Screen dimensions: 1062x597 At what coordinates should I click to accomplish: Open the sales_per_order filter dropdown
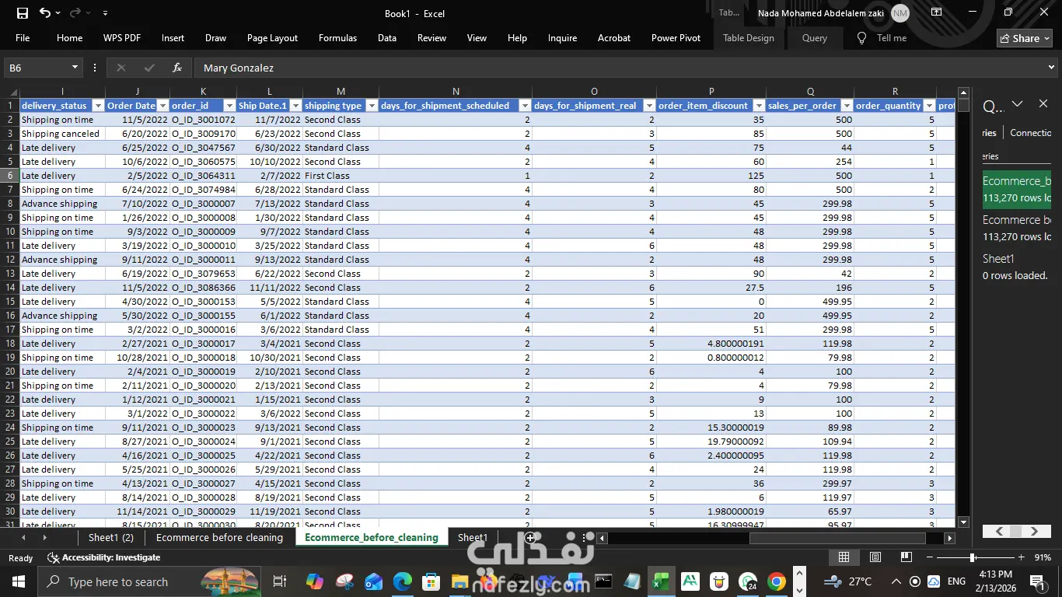847,106
